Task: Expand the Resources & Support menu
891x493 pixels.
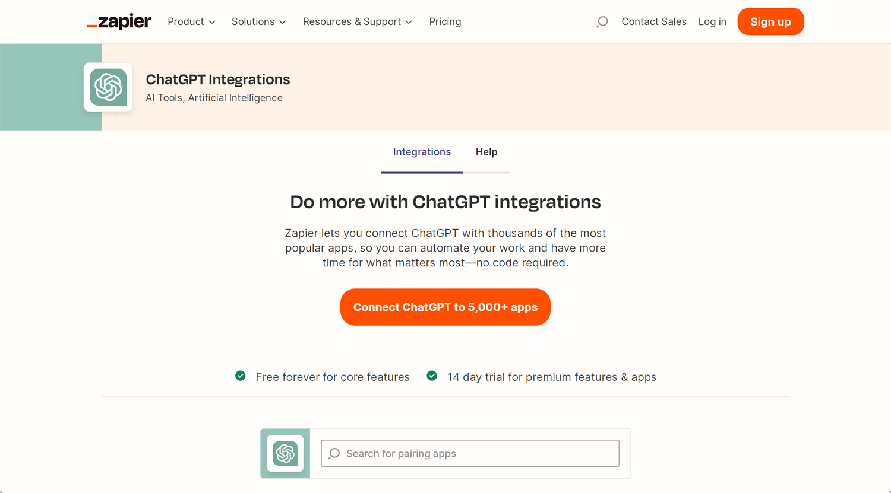Action: (x=358, y=22)
